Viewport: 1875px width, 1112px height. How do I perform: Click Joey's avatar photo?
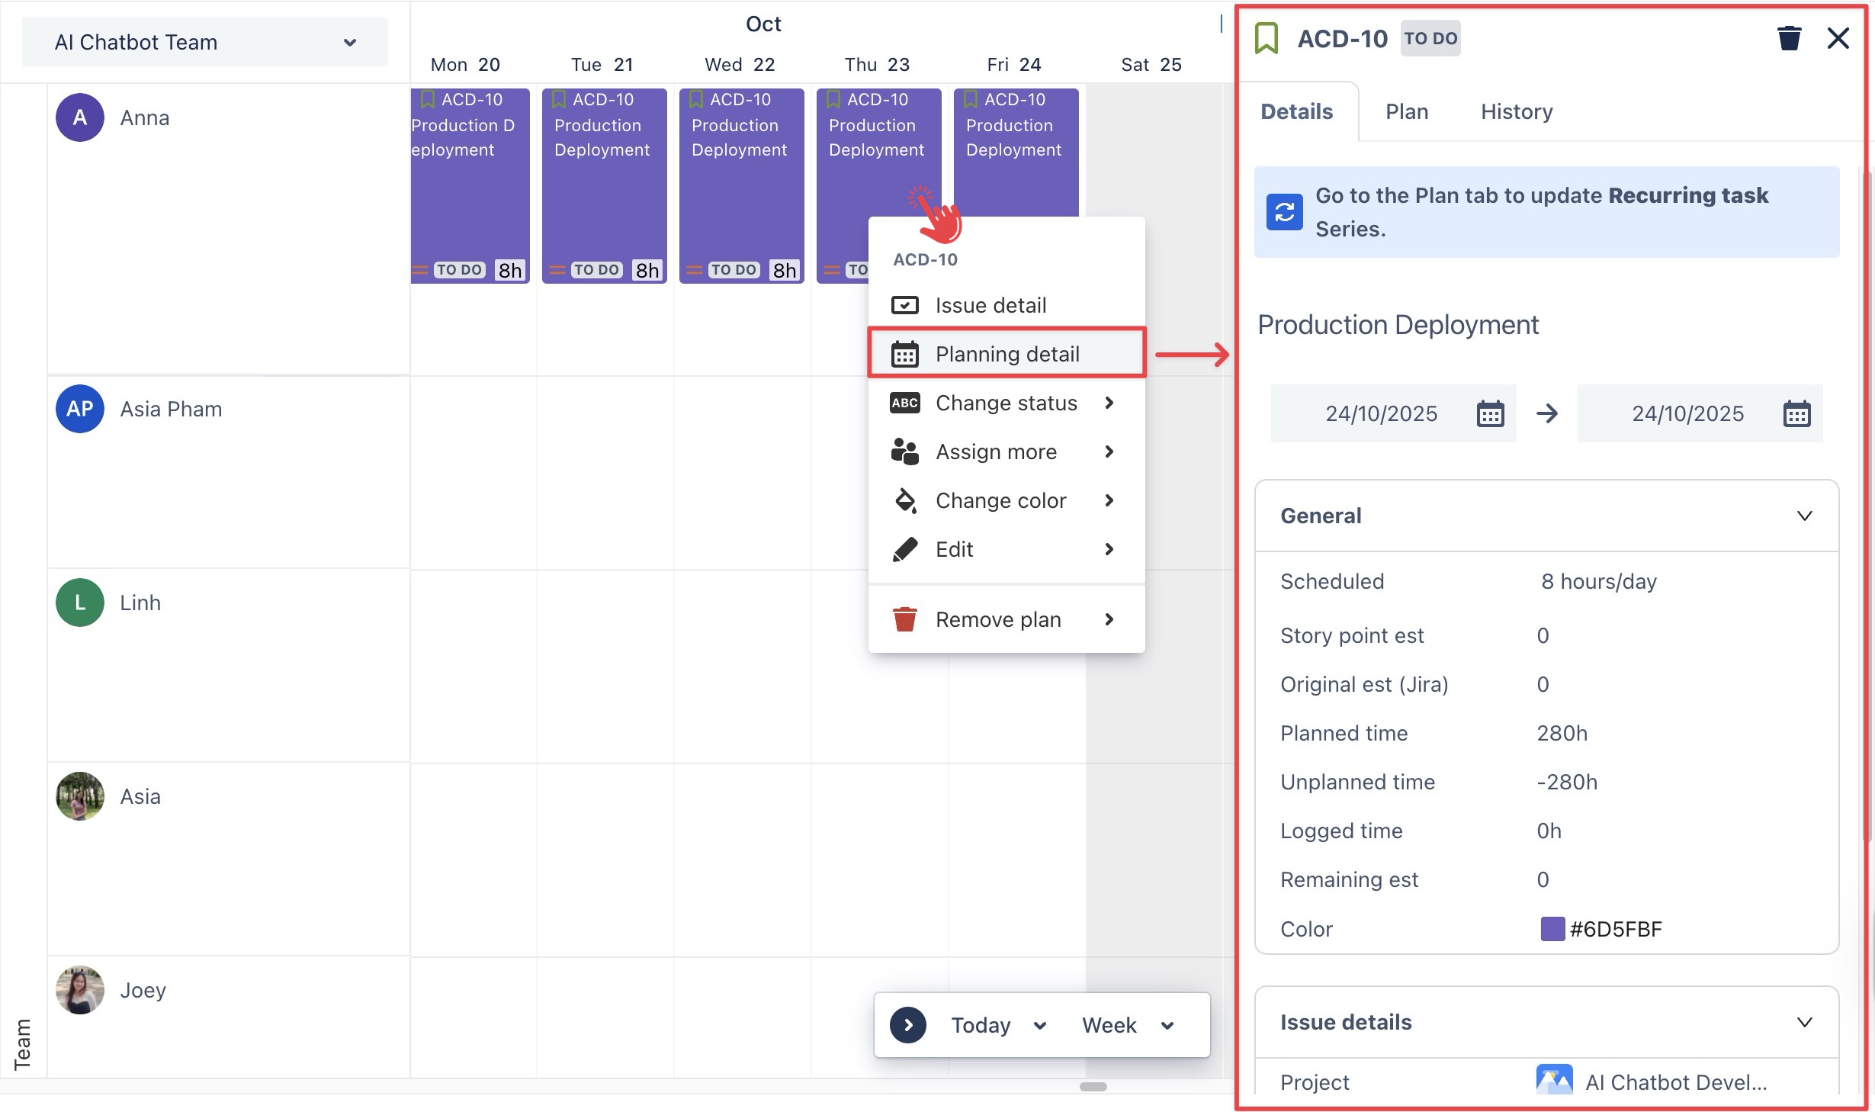tap(79, 990)
